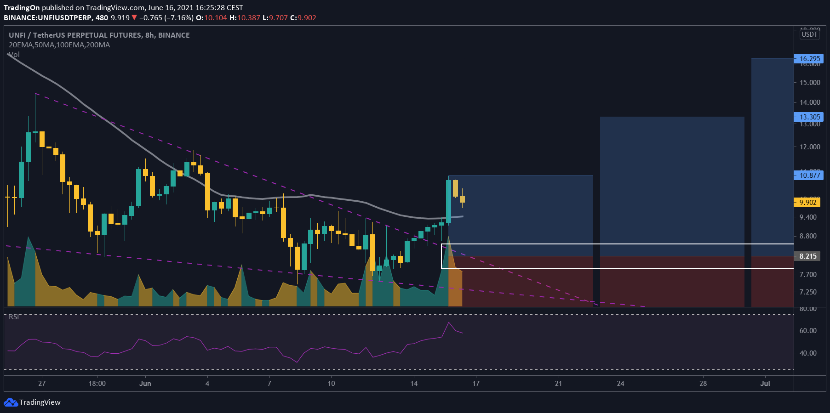Click the current price label 9.902
This screenshot has height=413, width=830.
tap(807, 202)
